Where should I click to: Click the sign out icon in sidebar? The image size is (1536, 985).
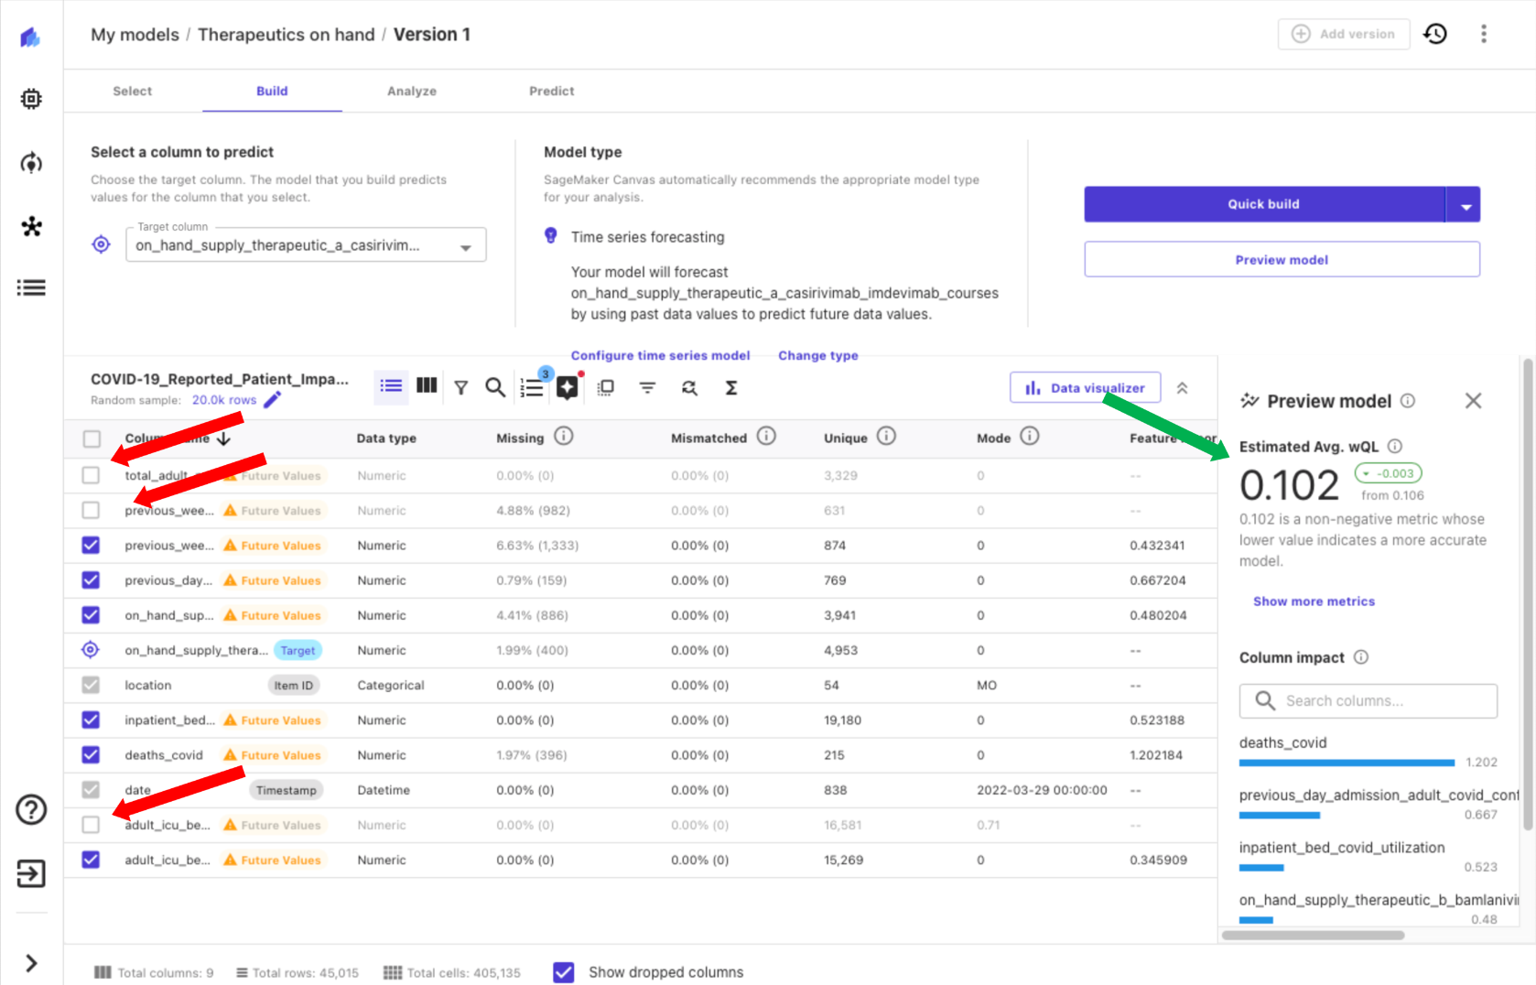click(31, 873)
